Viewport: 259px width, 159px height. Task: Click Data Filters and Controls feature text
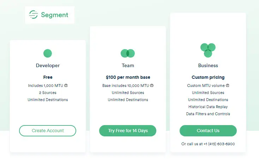click(208, 114)
